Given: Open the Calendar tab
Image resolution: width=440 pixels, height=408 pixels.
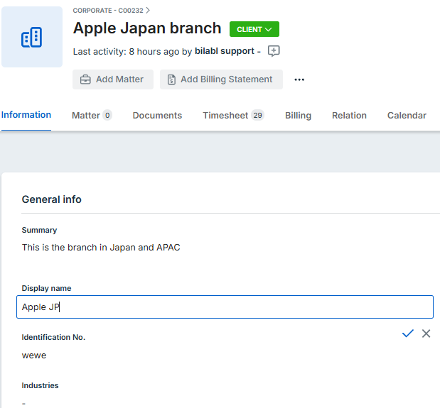Looking at the screenshot, I should pyautogui.click(x=407, y=116).
